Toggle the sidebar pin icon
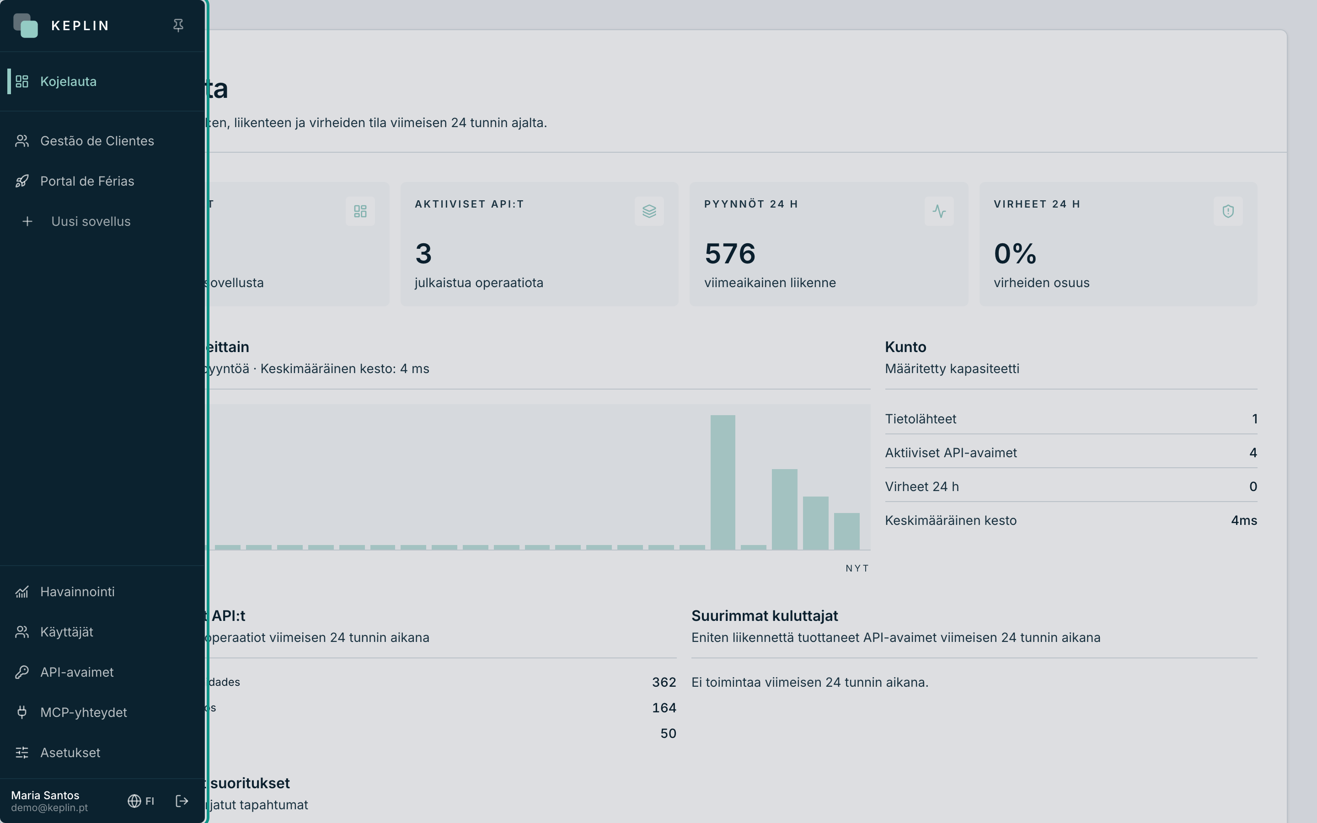1317x823 pixels. pyautogui.click(x=178, y=26)
